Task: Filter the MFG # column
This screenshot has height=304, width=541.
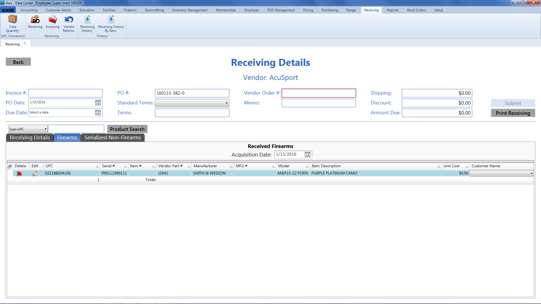Action: pyautogui.click(x=273, y=167)
